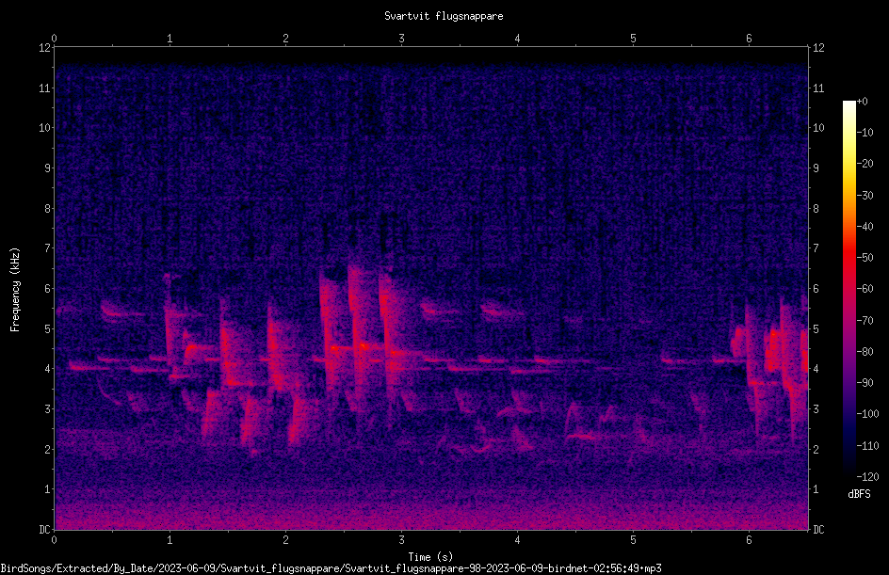Click 'DC' on the right frequency axis
Viewport: 889px width, 575px height.
click(818, 530)
